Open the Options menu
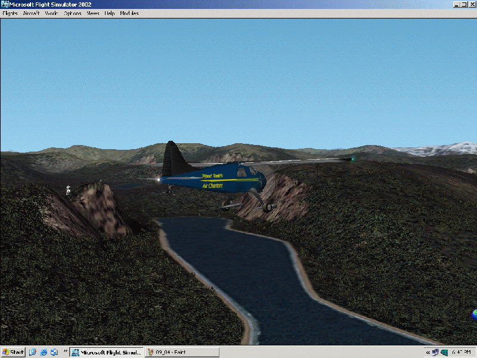This screenshot has height=358, width=477. click(x=72, y=13)
